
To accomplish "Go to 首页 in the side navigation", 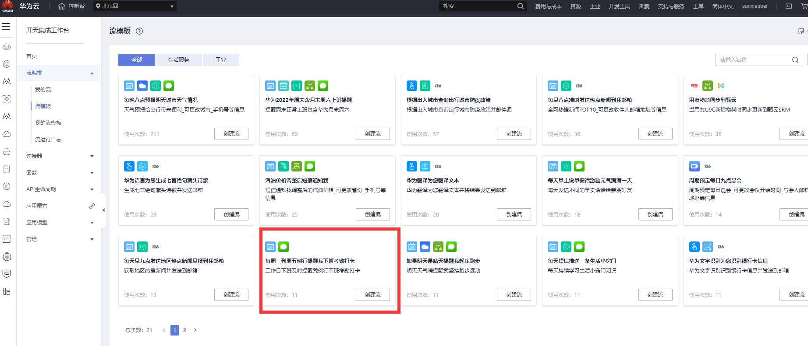I will 32,56.
